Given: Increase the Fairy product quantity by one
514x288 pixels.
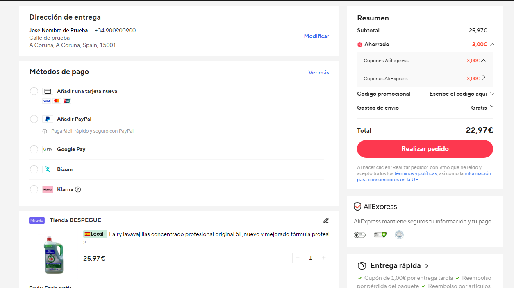Looking at the screenshot, I should pyautogui.click(x=324, y=258).
